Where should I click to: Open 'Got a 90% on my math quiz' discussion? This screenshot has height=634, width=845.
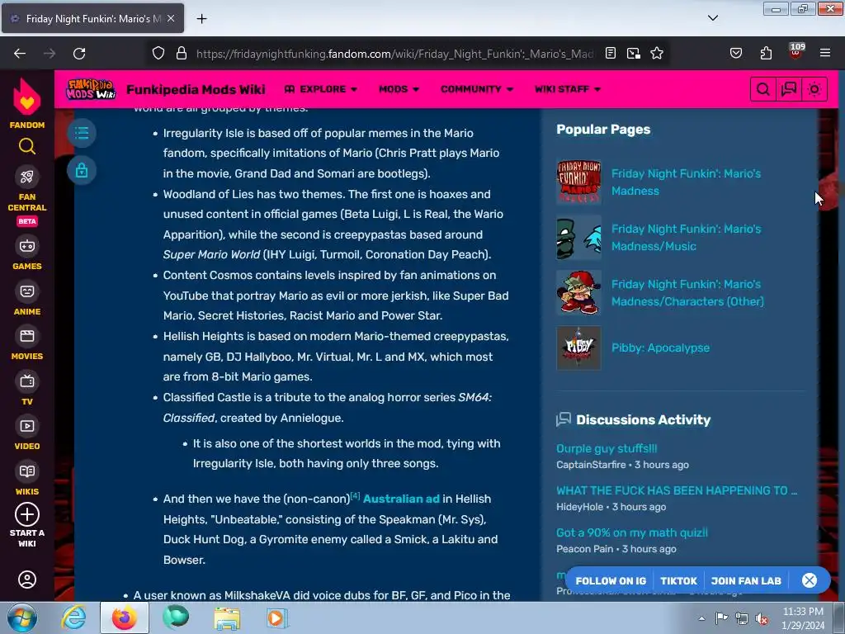pos(631,532)
